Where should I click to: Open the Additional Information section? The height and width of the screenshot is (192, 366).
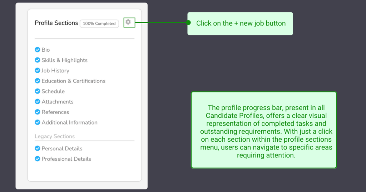[69, 122]
